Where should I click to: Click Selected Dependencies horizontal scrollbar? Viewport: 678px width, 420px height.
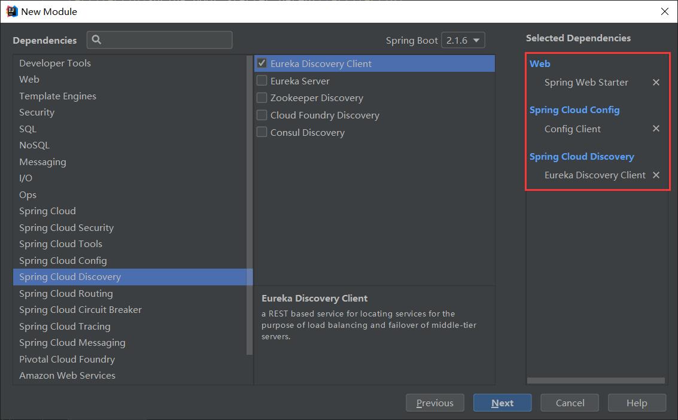595,381
